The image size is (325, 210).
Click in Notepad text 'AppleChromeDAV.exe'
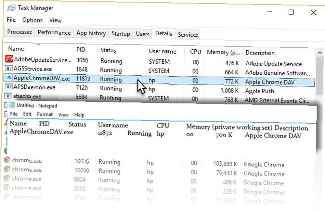click(41, 132)
